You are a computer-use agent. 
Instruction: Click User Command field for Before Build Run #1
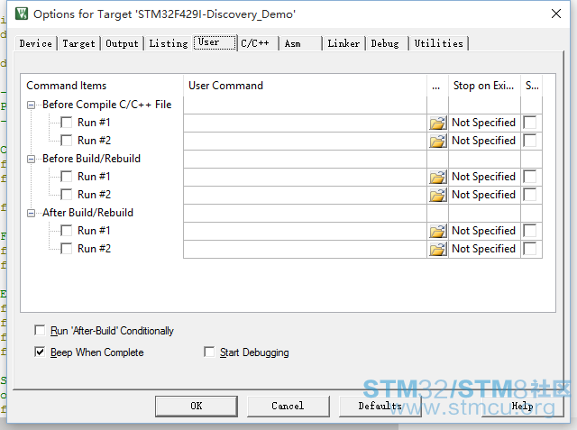coord(305,177)
